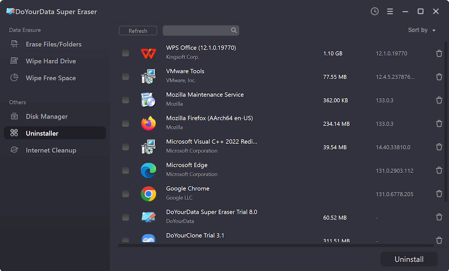Viewport: 449px width, 271px height.
Task: Select the Google Chrome checkbox
Action: point(125,194)
